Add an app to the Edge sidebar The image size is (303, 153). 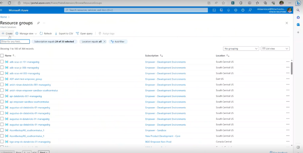pyautogui.click(x=298, y=32)
